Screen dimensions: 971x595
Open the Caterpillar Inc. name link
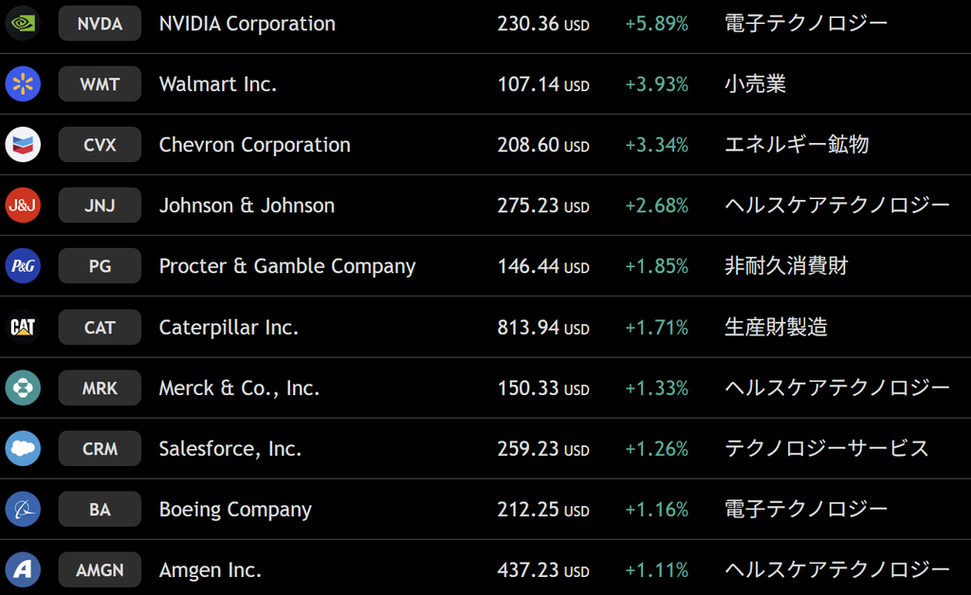point(229,327)
